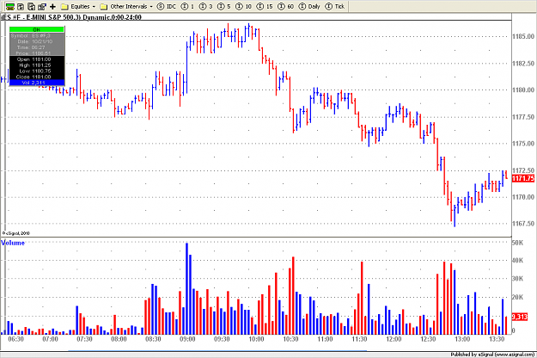Image resolution: width=537 pixels, height=358 pixels.
Task: Click the 1167.50 price axis label
Action: 523,224
